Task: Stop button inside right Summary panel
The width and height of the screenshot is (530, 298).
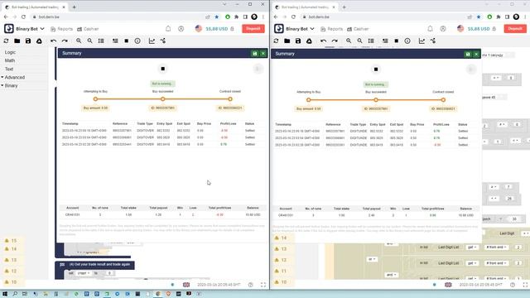Action: [376, 70]
